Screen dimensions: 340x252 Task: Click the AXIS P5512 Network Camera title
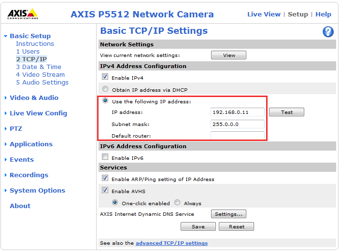point(142,14)
